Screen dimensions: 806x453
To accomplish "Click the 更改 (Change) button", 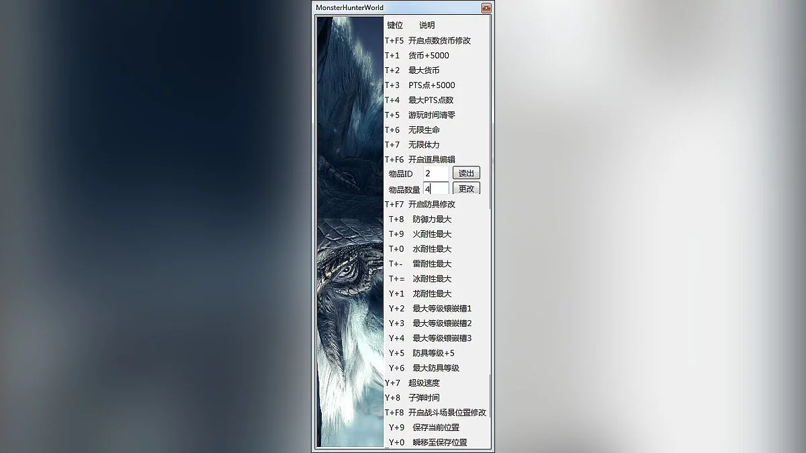I will pos(466,189).
